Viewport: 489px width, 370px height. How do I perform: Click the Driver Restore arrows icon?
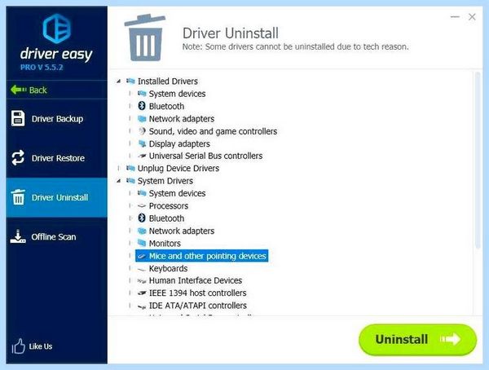(18, 158)
